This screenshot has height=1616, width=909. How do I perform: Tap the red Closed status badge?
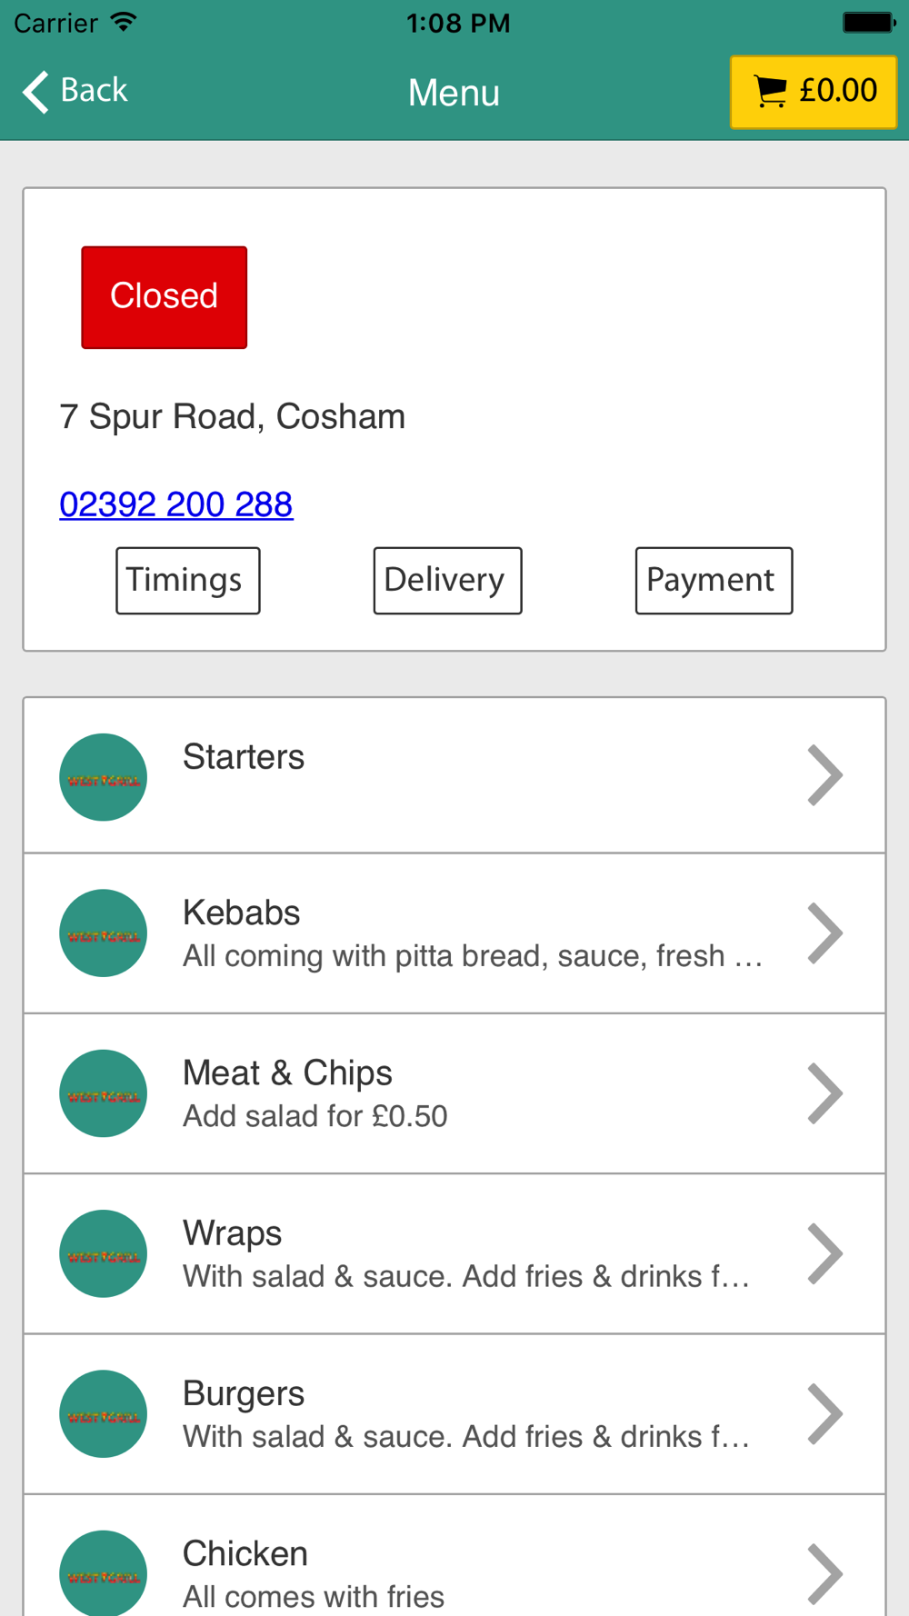pyautogui.click(x=165, y=297)
